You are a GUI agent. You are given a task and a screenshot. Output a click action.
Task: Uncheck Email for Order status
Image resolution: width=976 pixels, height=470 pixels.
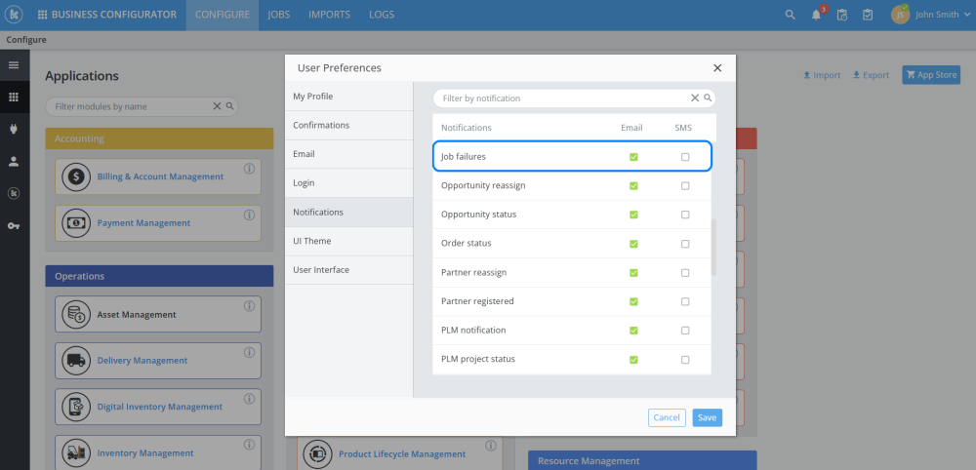[633, 244]
